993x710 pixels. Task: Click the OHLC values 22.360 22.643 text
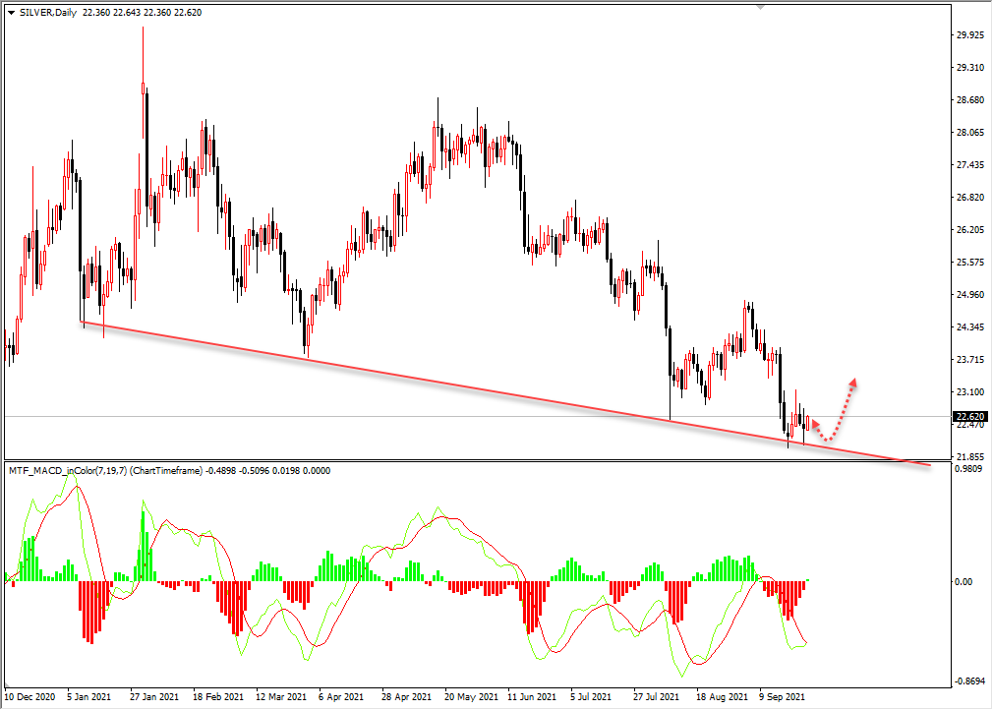112,13
